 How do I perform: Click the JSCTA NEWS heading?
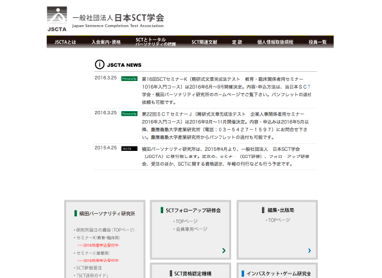coord(125,65)
